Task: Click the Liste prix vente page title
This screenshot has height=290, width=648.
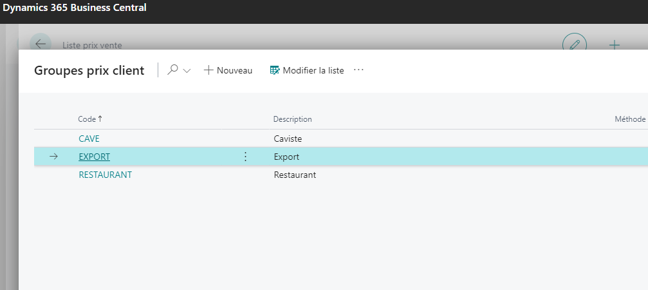Action: (x=92, y=46)
